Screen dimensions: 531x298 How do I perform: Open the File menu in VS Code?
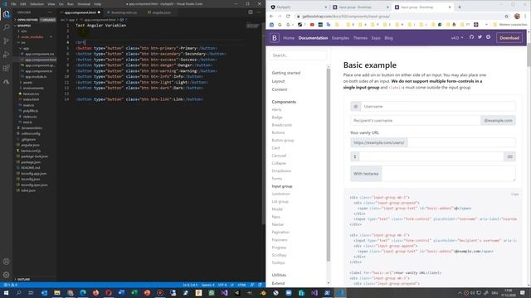(x=13, y=4)
